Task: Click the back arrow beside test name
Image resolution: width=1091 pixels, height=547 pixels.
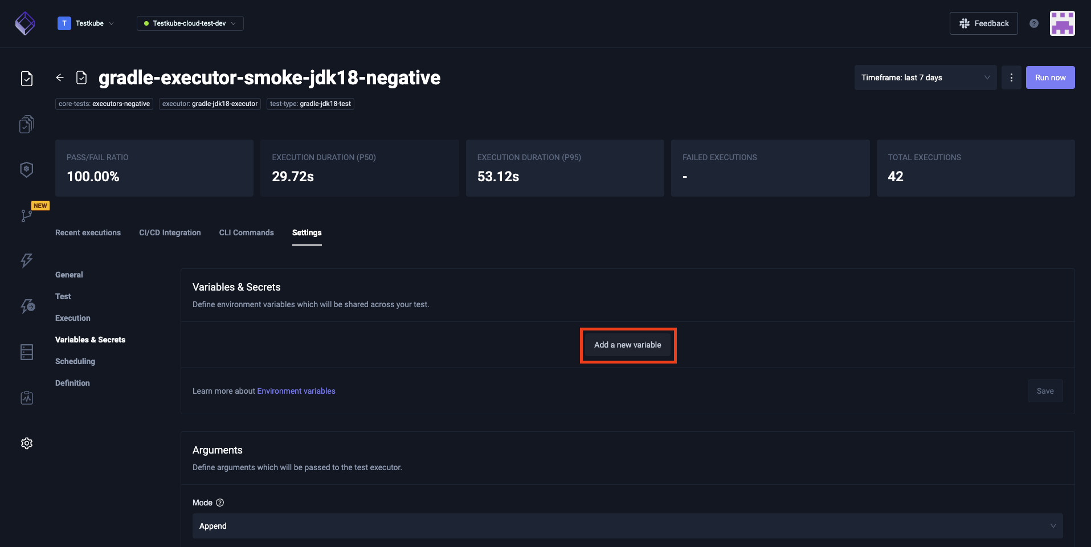Action: (60, 77)
